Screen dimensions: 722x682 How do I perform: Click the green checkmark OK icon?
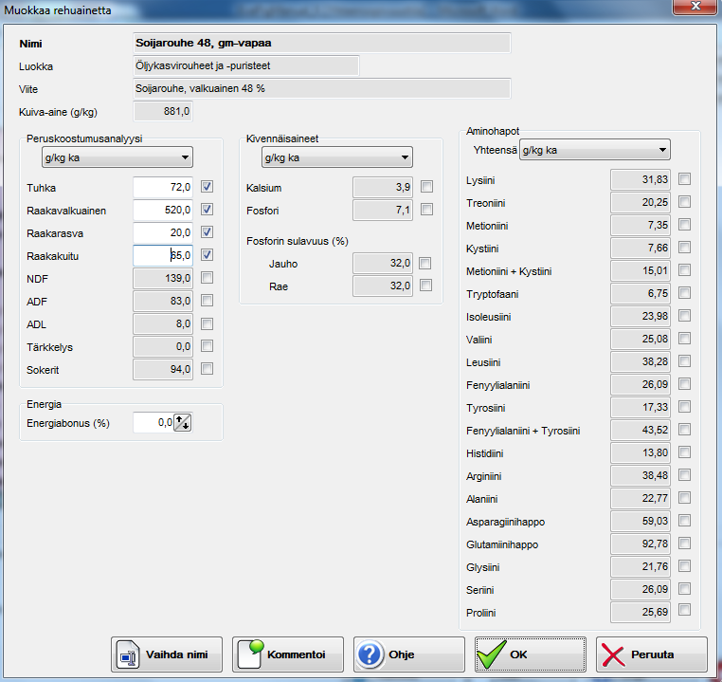point(492,654)
